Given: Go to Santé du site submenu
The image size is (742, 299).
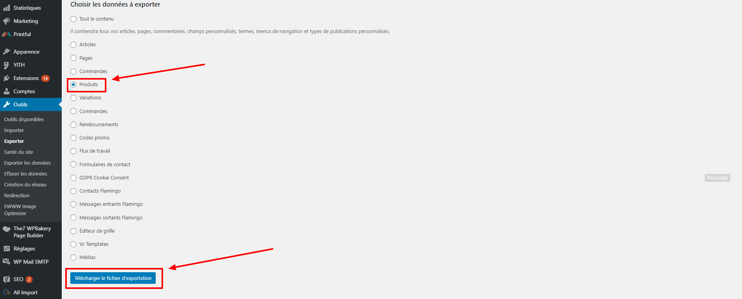Looking at the screenshot, I should point(19,152).
